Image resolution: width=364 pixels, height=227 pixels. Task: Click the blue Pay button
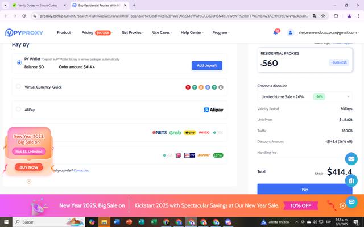coord(305,189)
